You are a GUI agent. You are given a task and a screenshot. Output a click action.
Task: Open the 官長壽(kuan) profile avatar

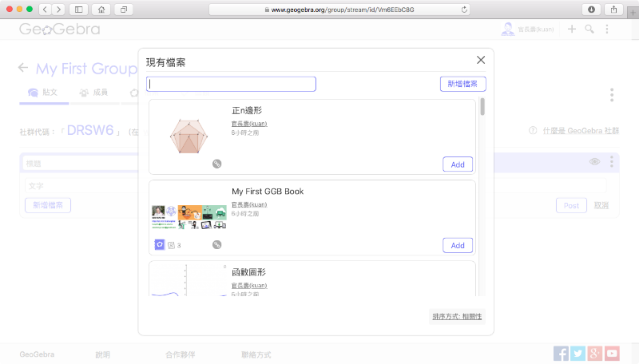(x=508, y=29)
